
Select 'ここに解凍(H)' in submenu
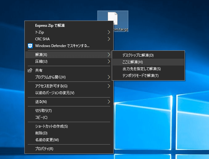click(148, 62)
